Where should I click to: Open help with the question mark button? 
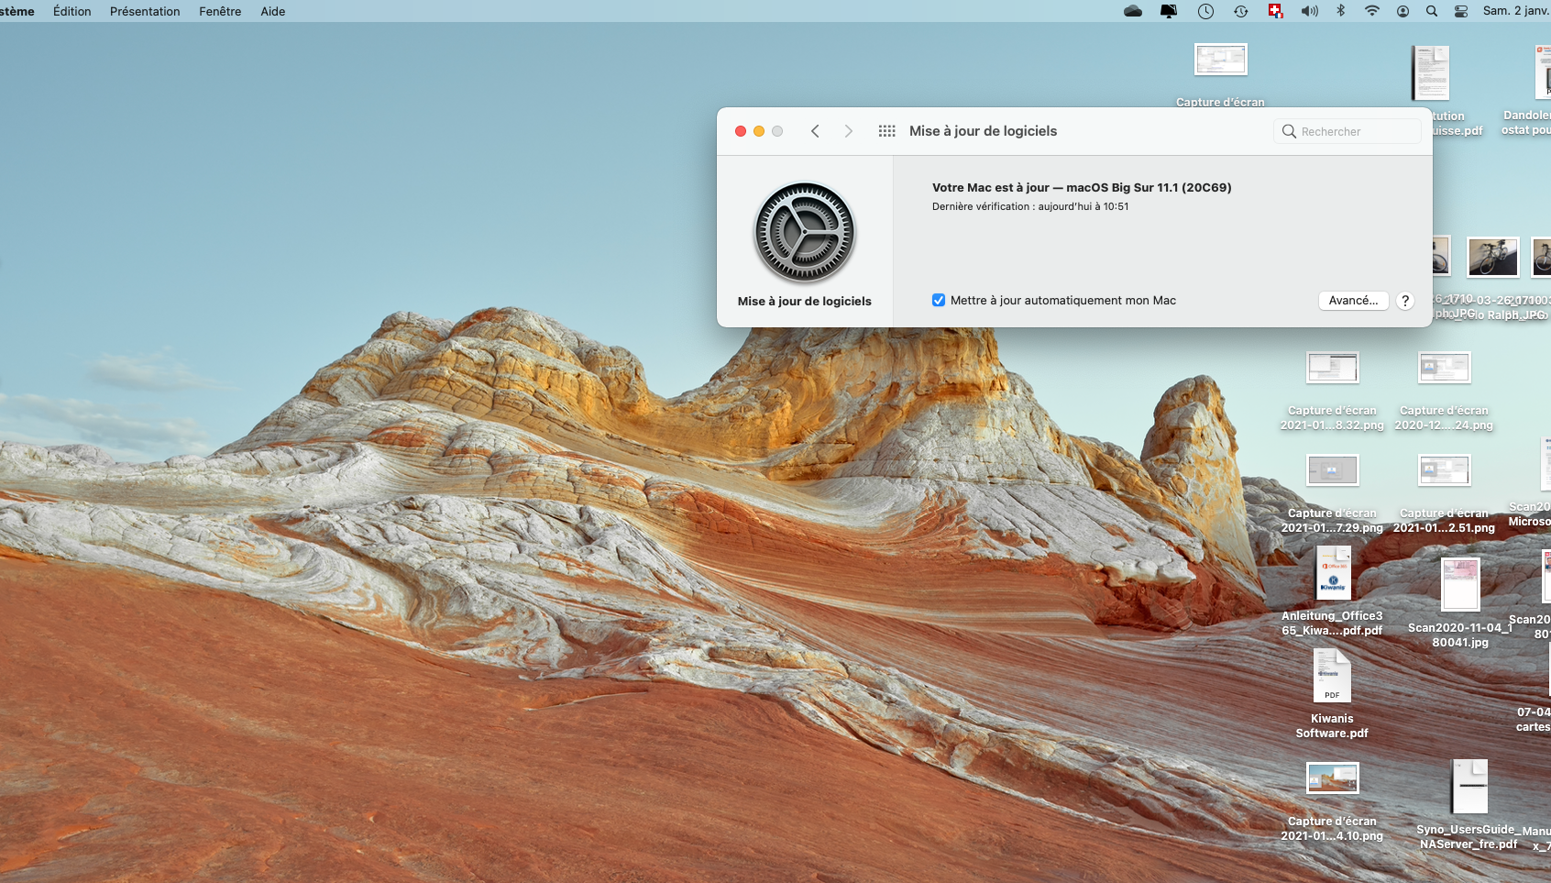[1405, 301]
